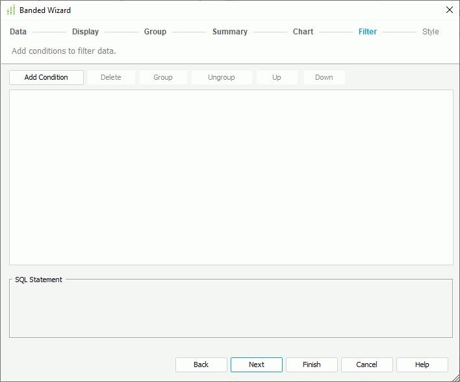Click the Down button in the toolbar
Image resolution: width=460 pixels, height=382 pixels.
click(x=324, y=77)
